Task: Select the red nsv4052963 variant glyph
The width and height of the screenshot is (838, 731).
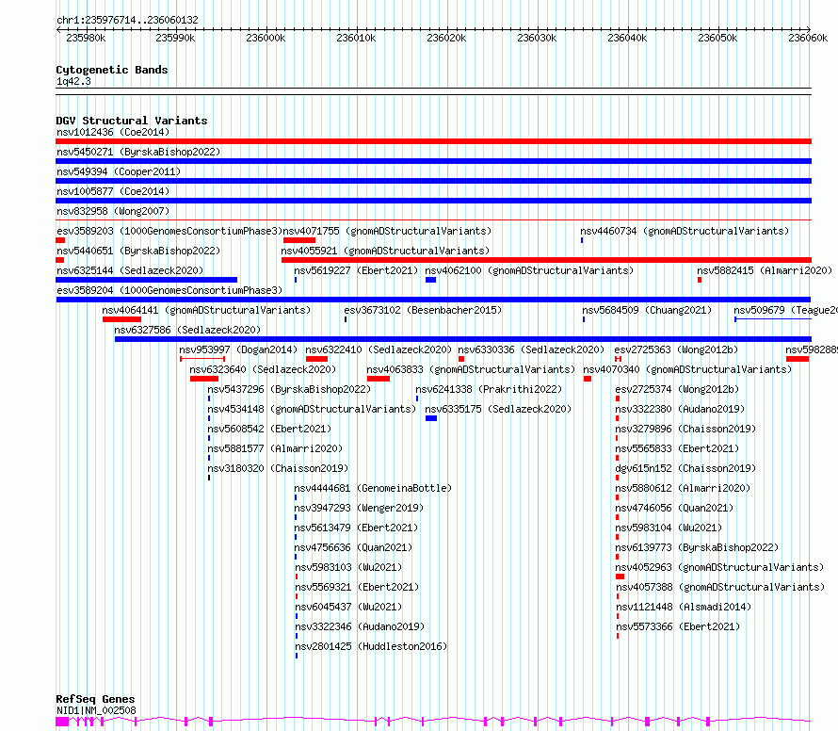Action: coord(620,577)
